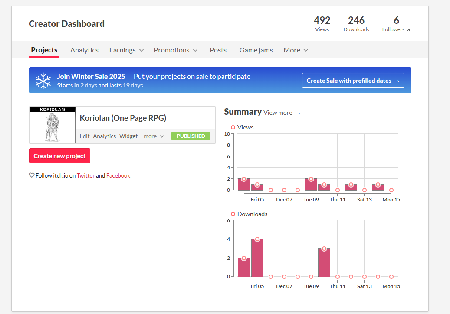Select the Projects tab
This screenshot has height=314, width=450.
pos(44,50)
